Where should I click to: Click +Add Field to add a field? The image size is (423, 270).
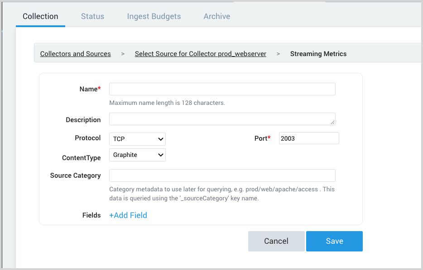(128, 215)
